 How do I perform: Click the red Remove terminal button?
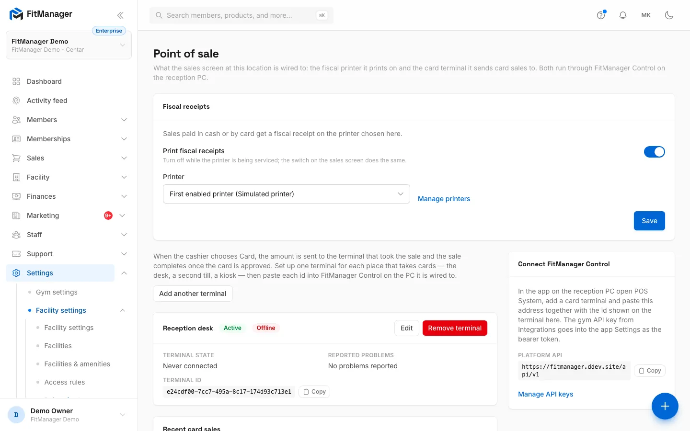point(455,328)
